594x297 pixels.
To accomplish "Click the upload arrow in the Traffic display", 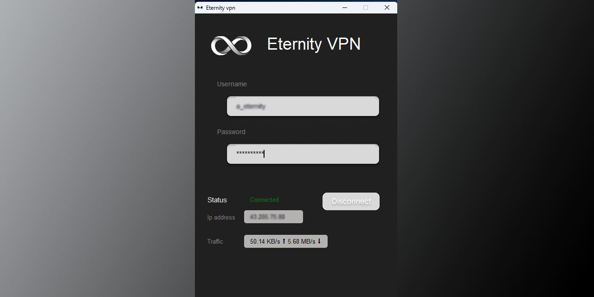I will click(x=283, y=241).
